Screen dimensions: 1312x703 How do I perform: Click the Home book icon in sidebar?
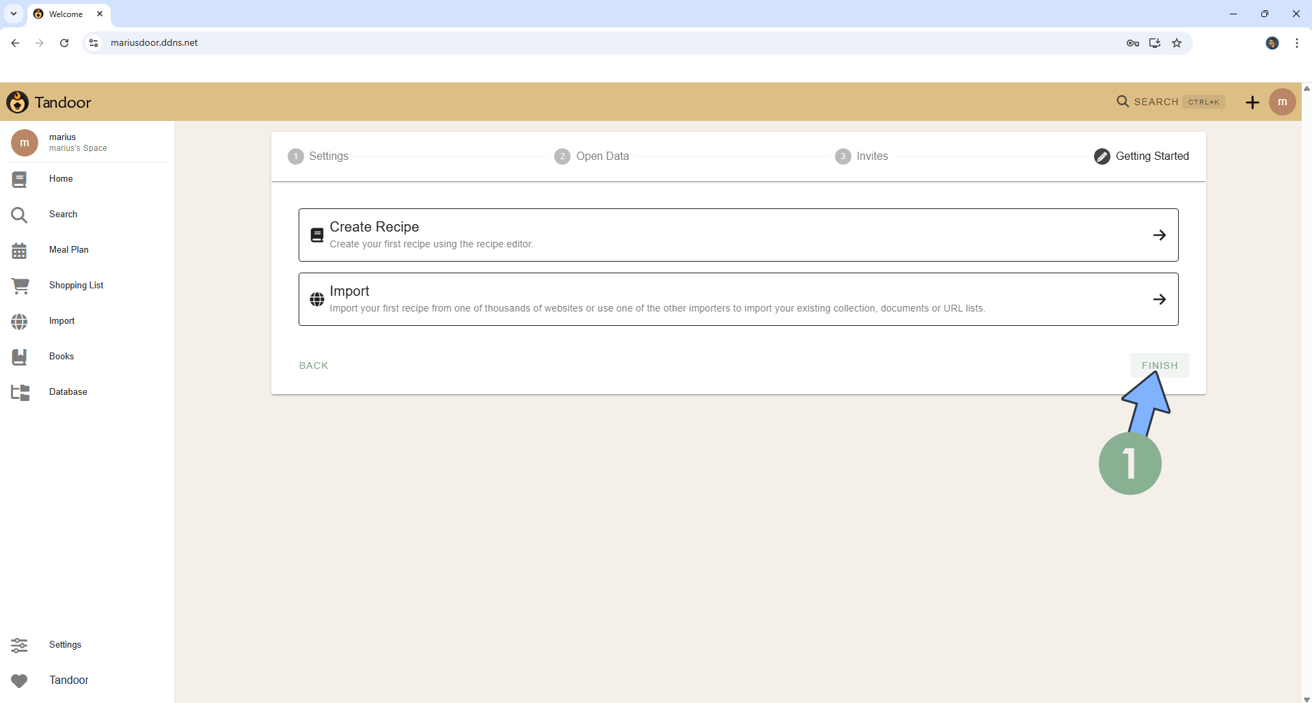click(19, 179)
